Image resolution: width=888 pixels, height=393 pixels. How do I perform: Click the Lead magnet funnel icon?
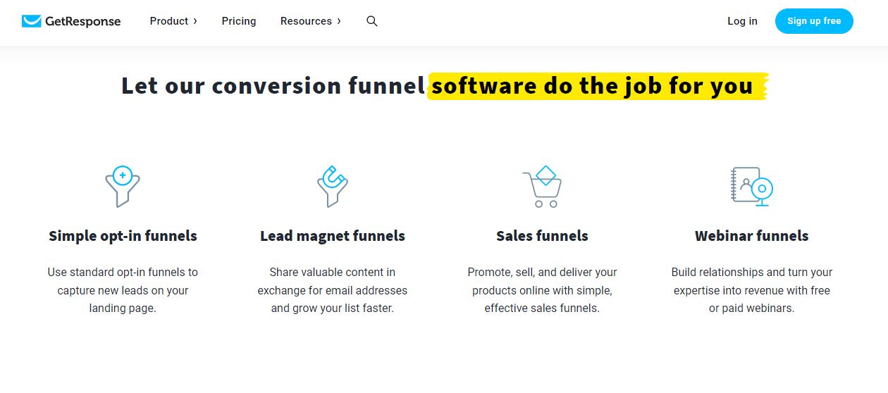coord(333,186)
